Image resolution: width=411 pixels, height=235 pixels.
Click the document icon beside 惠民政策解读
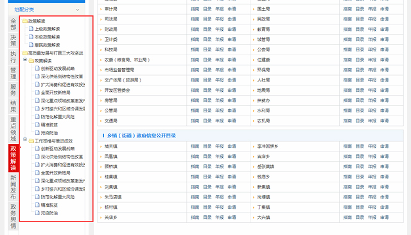point(31,45)
